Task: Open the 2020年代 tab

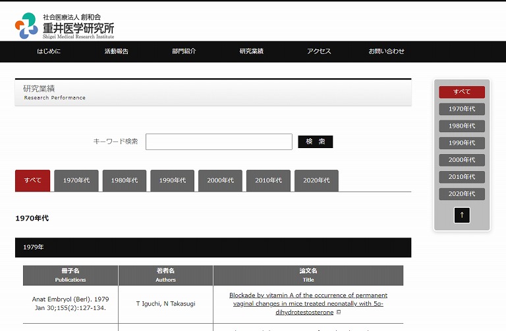Action: click(x=317, y=180)
